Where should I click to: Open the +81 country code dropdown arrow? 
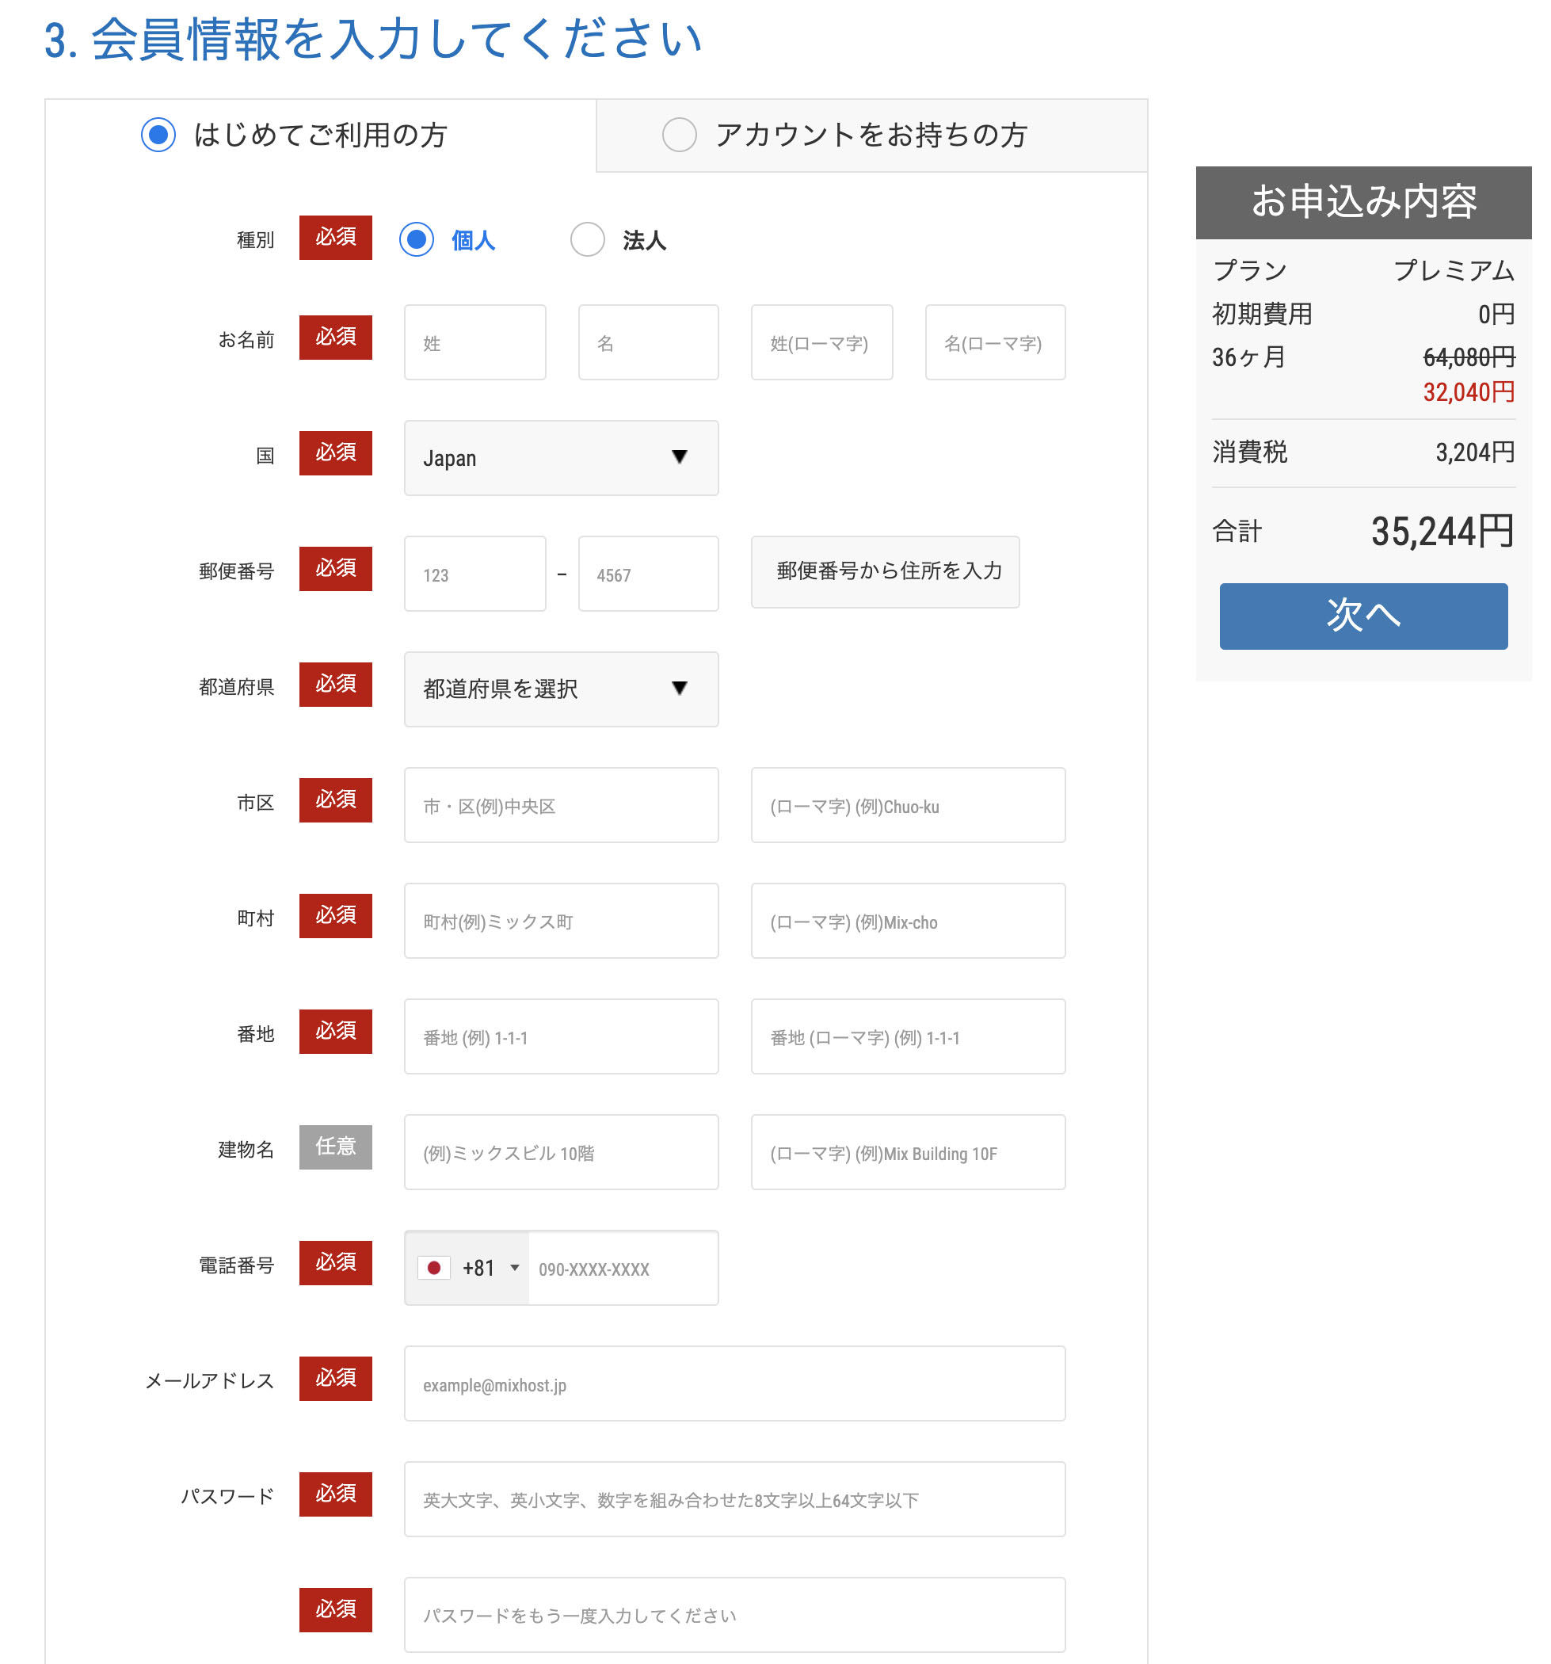click(514, 1268)
